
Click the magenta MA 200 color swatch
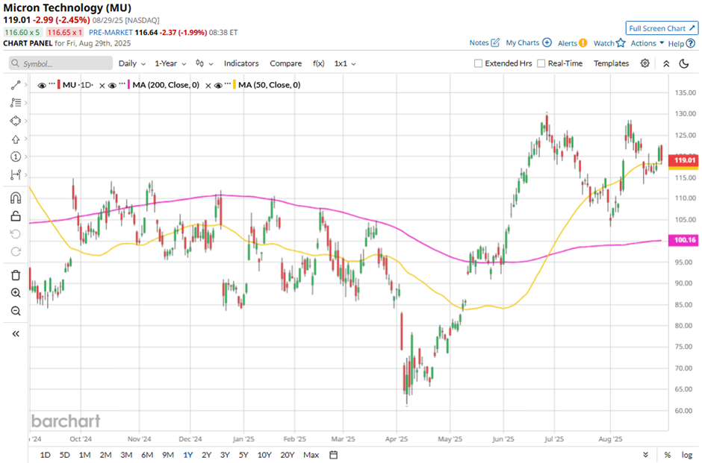point(129,85)
